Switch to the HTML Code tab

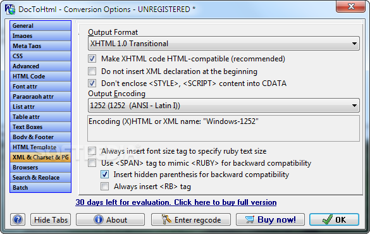pyautogui.click(x=40, y=77)
